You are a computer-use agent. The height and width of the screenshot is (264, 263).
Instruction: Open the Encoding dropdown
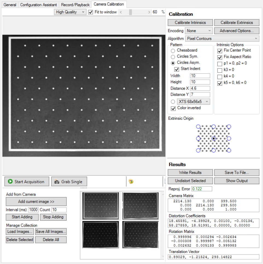point(198,31)
